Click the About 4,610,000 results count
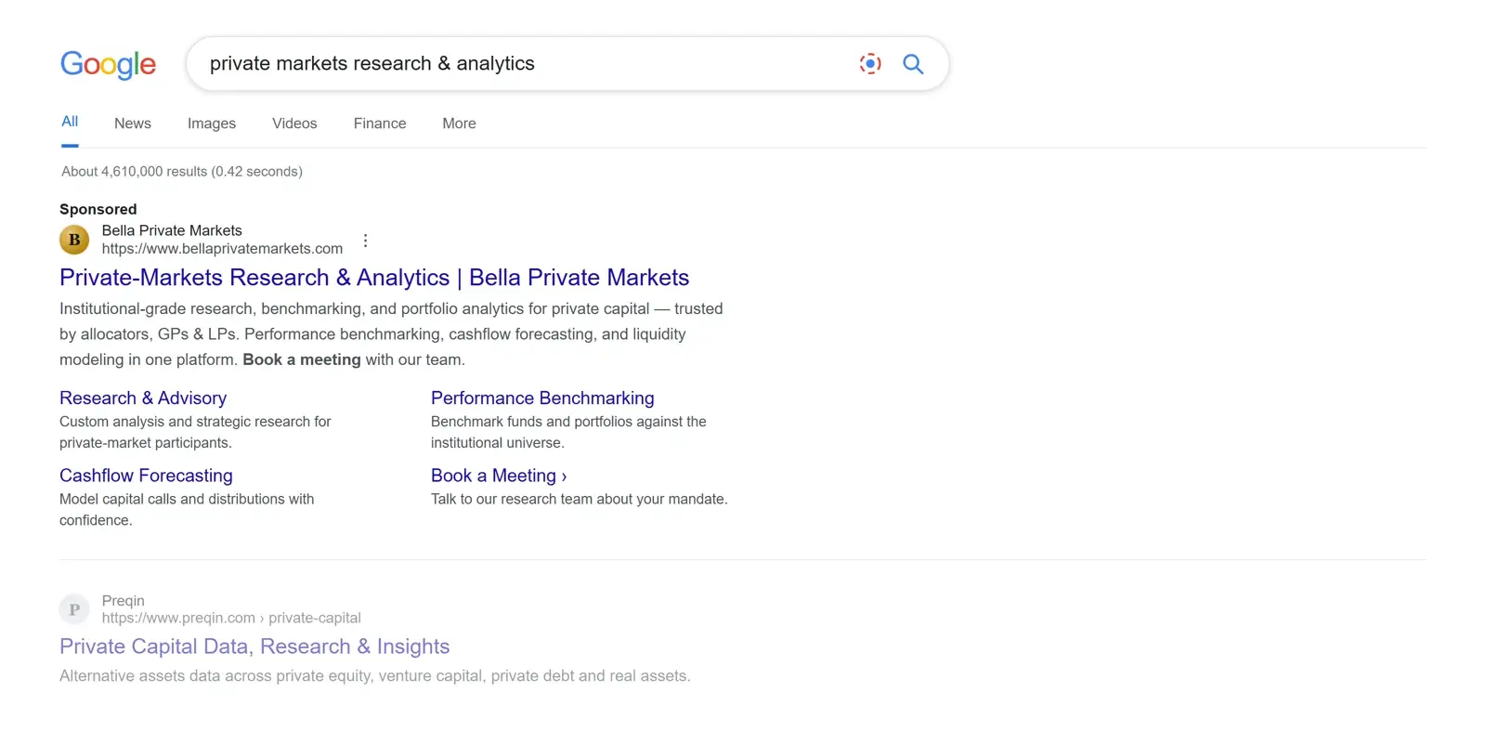This screenshot has height=731, width=1486. point(182,171)
